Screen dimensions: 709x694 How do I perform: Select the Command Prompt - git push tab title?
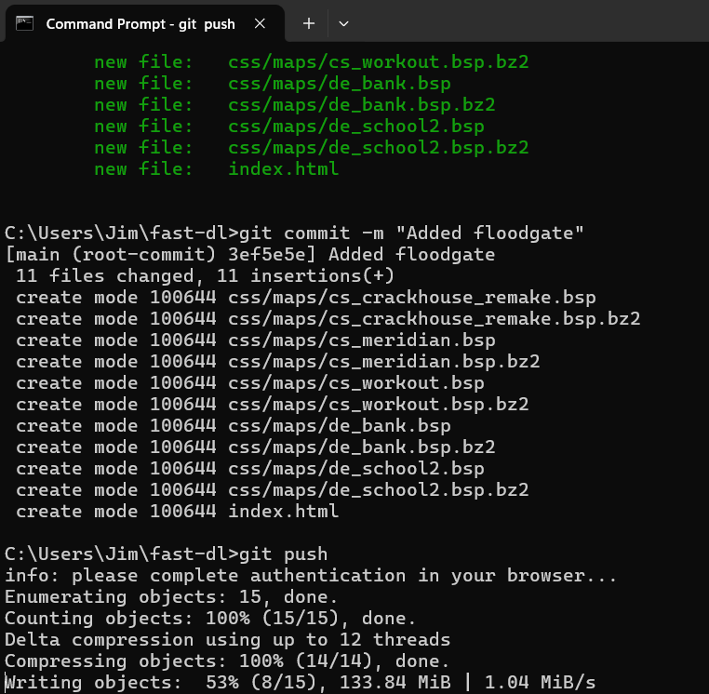(140, 24)
